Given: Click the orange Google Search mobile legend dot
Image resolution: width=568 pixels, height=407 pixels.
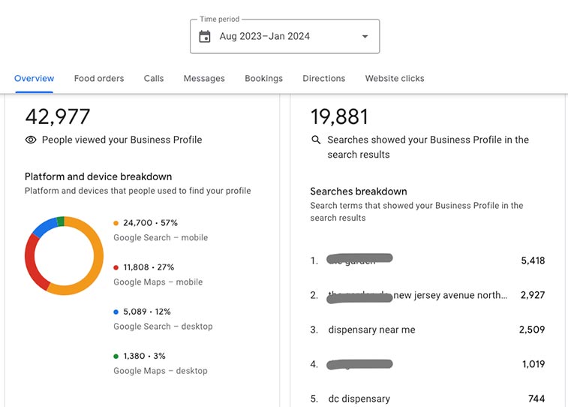Looking at the screenshot, I should (116, 223).
